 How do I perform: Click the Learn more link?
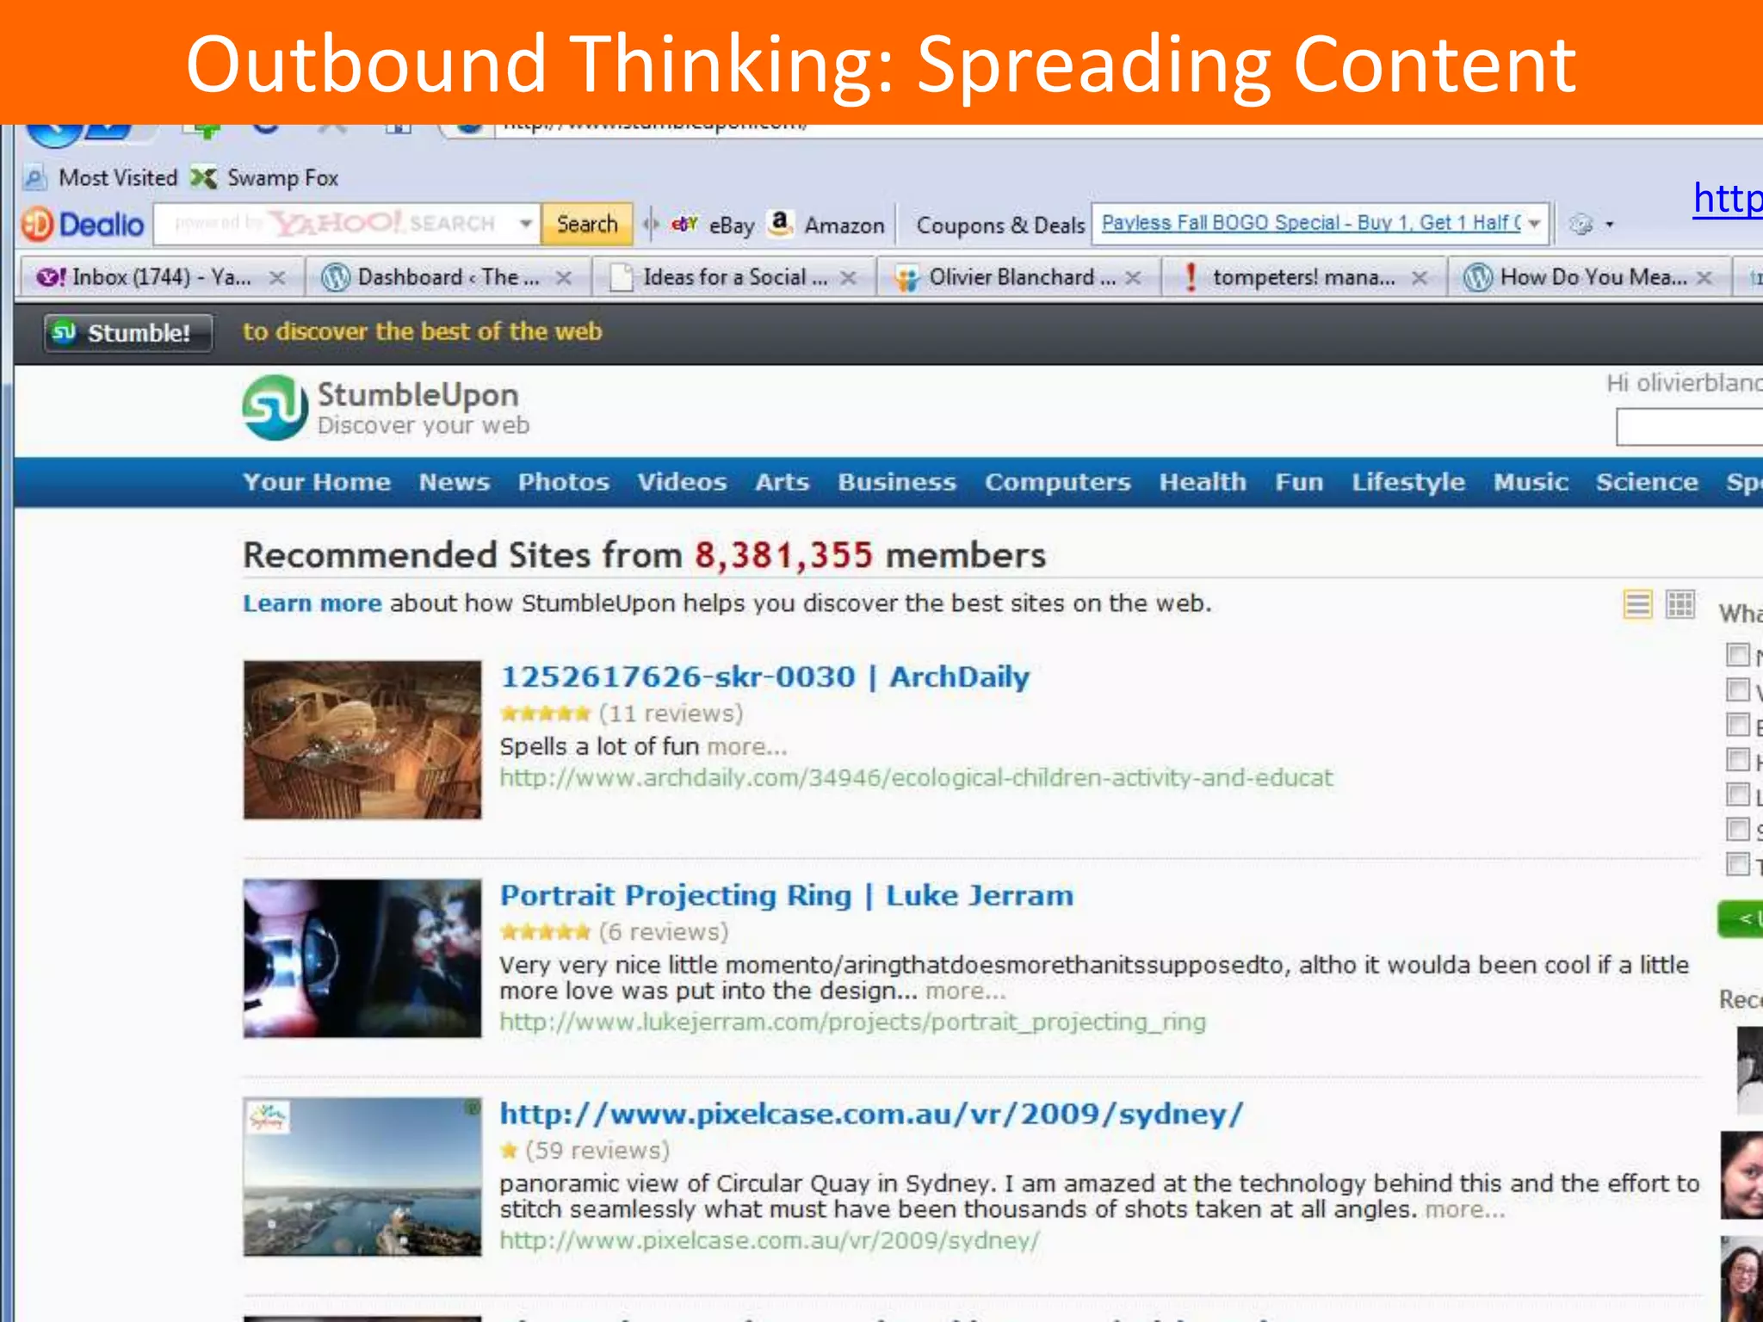(312, 603)
